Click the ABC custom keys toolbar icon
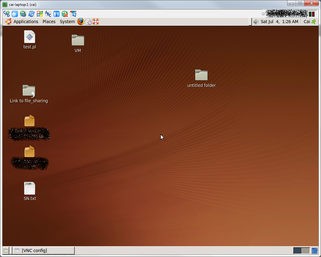The height and width of the screenshot is (257, 321). point(48,14)
